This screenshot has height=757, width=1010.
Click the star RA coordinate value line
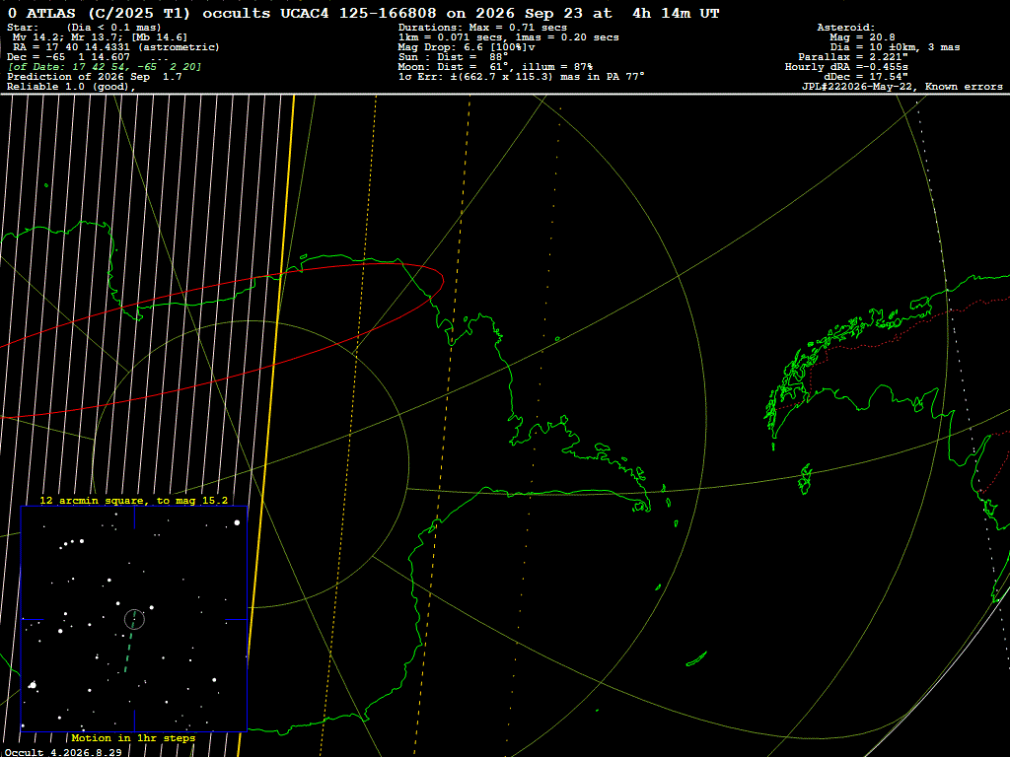pyautogui.click(x=116, y=47)
